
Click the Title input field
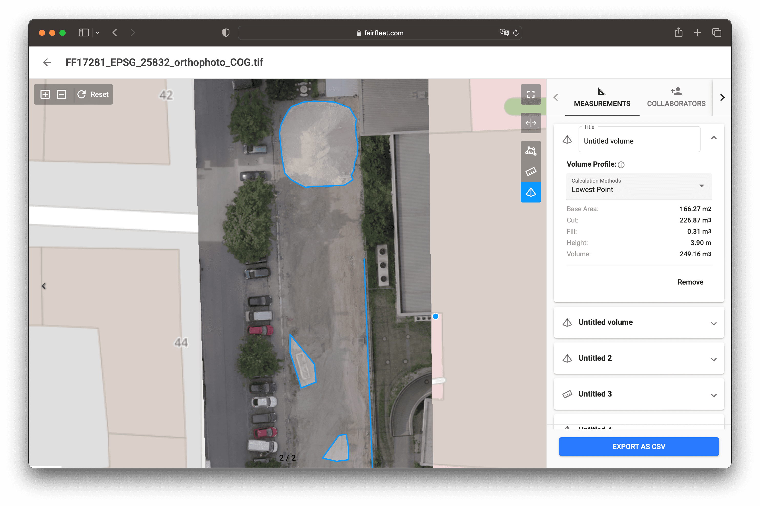pos(639,141)
